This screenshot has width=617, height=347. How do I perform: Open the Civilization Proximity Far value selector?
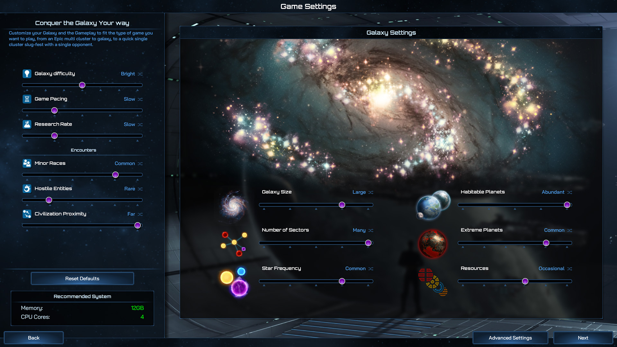(x=132, y=214)
